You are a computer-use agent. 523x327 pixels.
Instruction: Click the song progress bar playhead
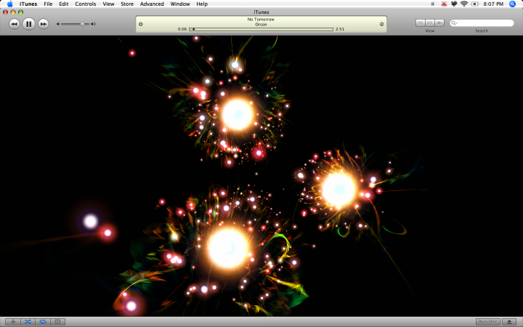pos(193,29)
